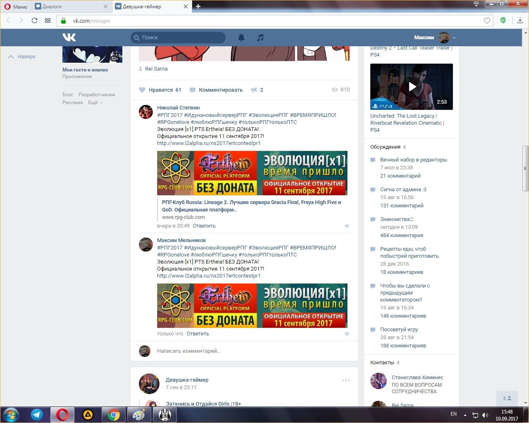This screenshot has width=529, height=423.
Task: Close the Диалоги tab
Action: pyautogui.click(x=105, y=6)
